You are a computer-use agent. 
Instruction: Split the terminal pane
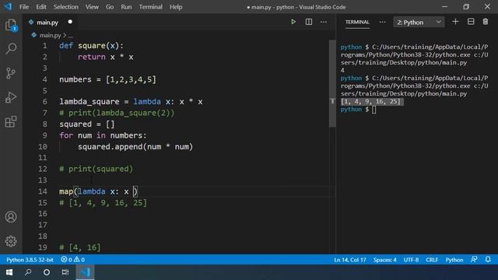point(471,22)
